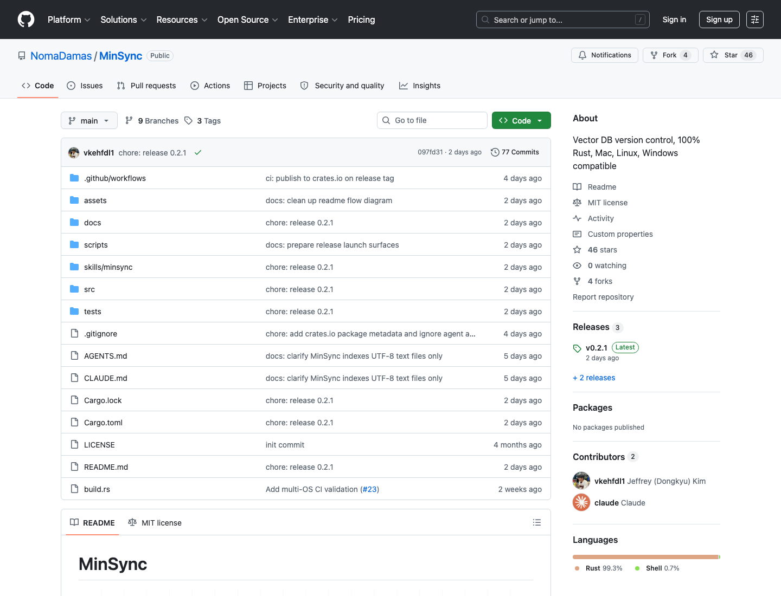Open the command palette icon in header
This screenshot has height=596, width=781.
755,20
